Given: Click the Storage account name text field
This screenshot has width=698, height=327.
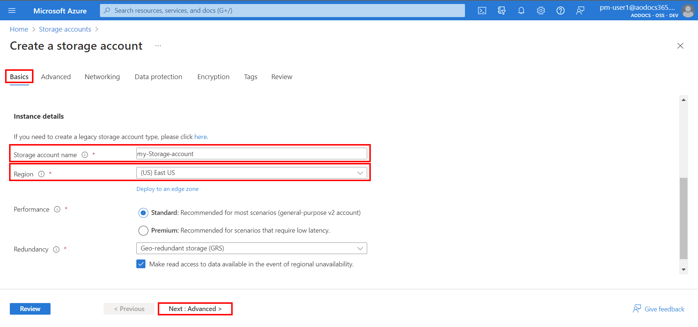Looking at the screenshot, I should (251, 154).
